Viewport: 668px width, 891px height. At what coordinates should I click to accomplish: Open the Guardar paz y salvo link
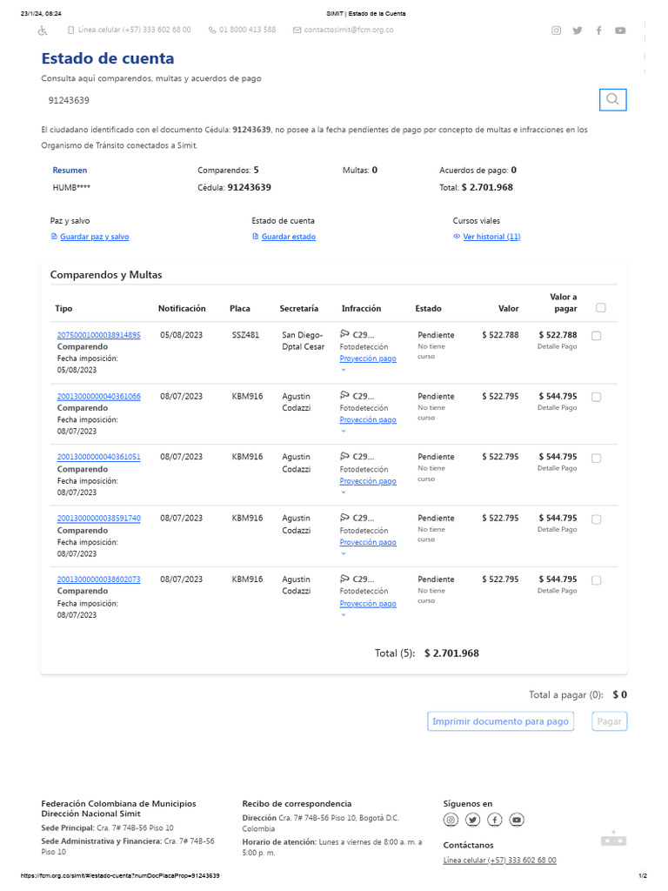[x=94, y=237]
